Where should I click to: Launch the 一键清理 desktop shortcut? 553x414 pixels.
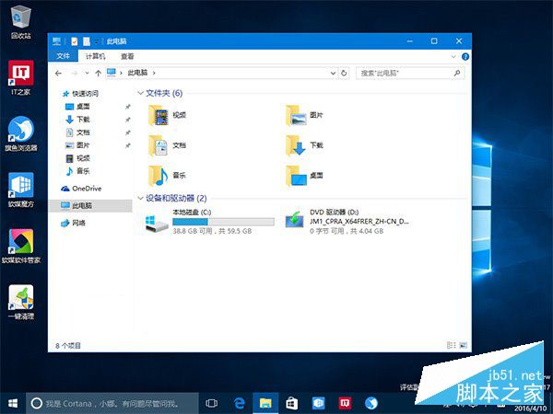pos(21,302)
